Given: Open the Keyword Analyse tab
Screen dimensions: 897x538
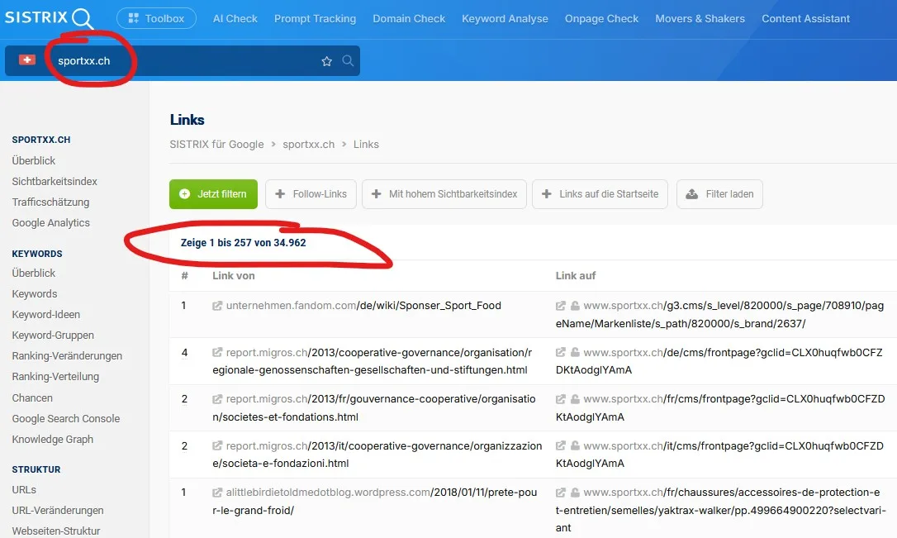Looking at the screenshot, I should click(505, 18).
